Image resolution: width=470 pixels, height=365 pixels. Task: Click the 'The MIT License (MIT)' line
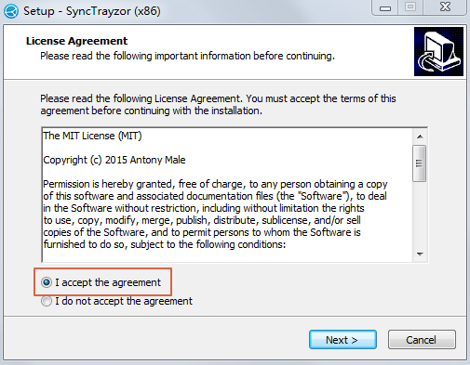[x=92, y=136]
